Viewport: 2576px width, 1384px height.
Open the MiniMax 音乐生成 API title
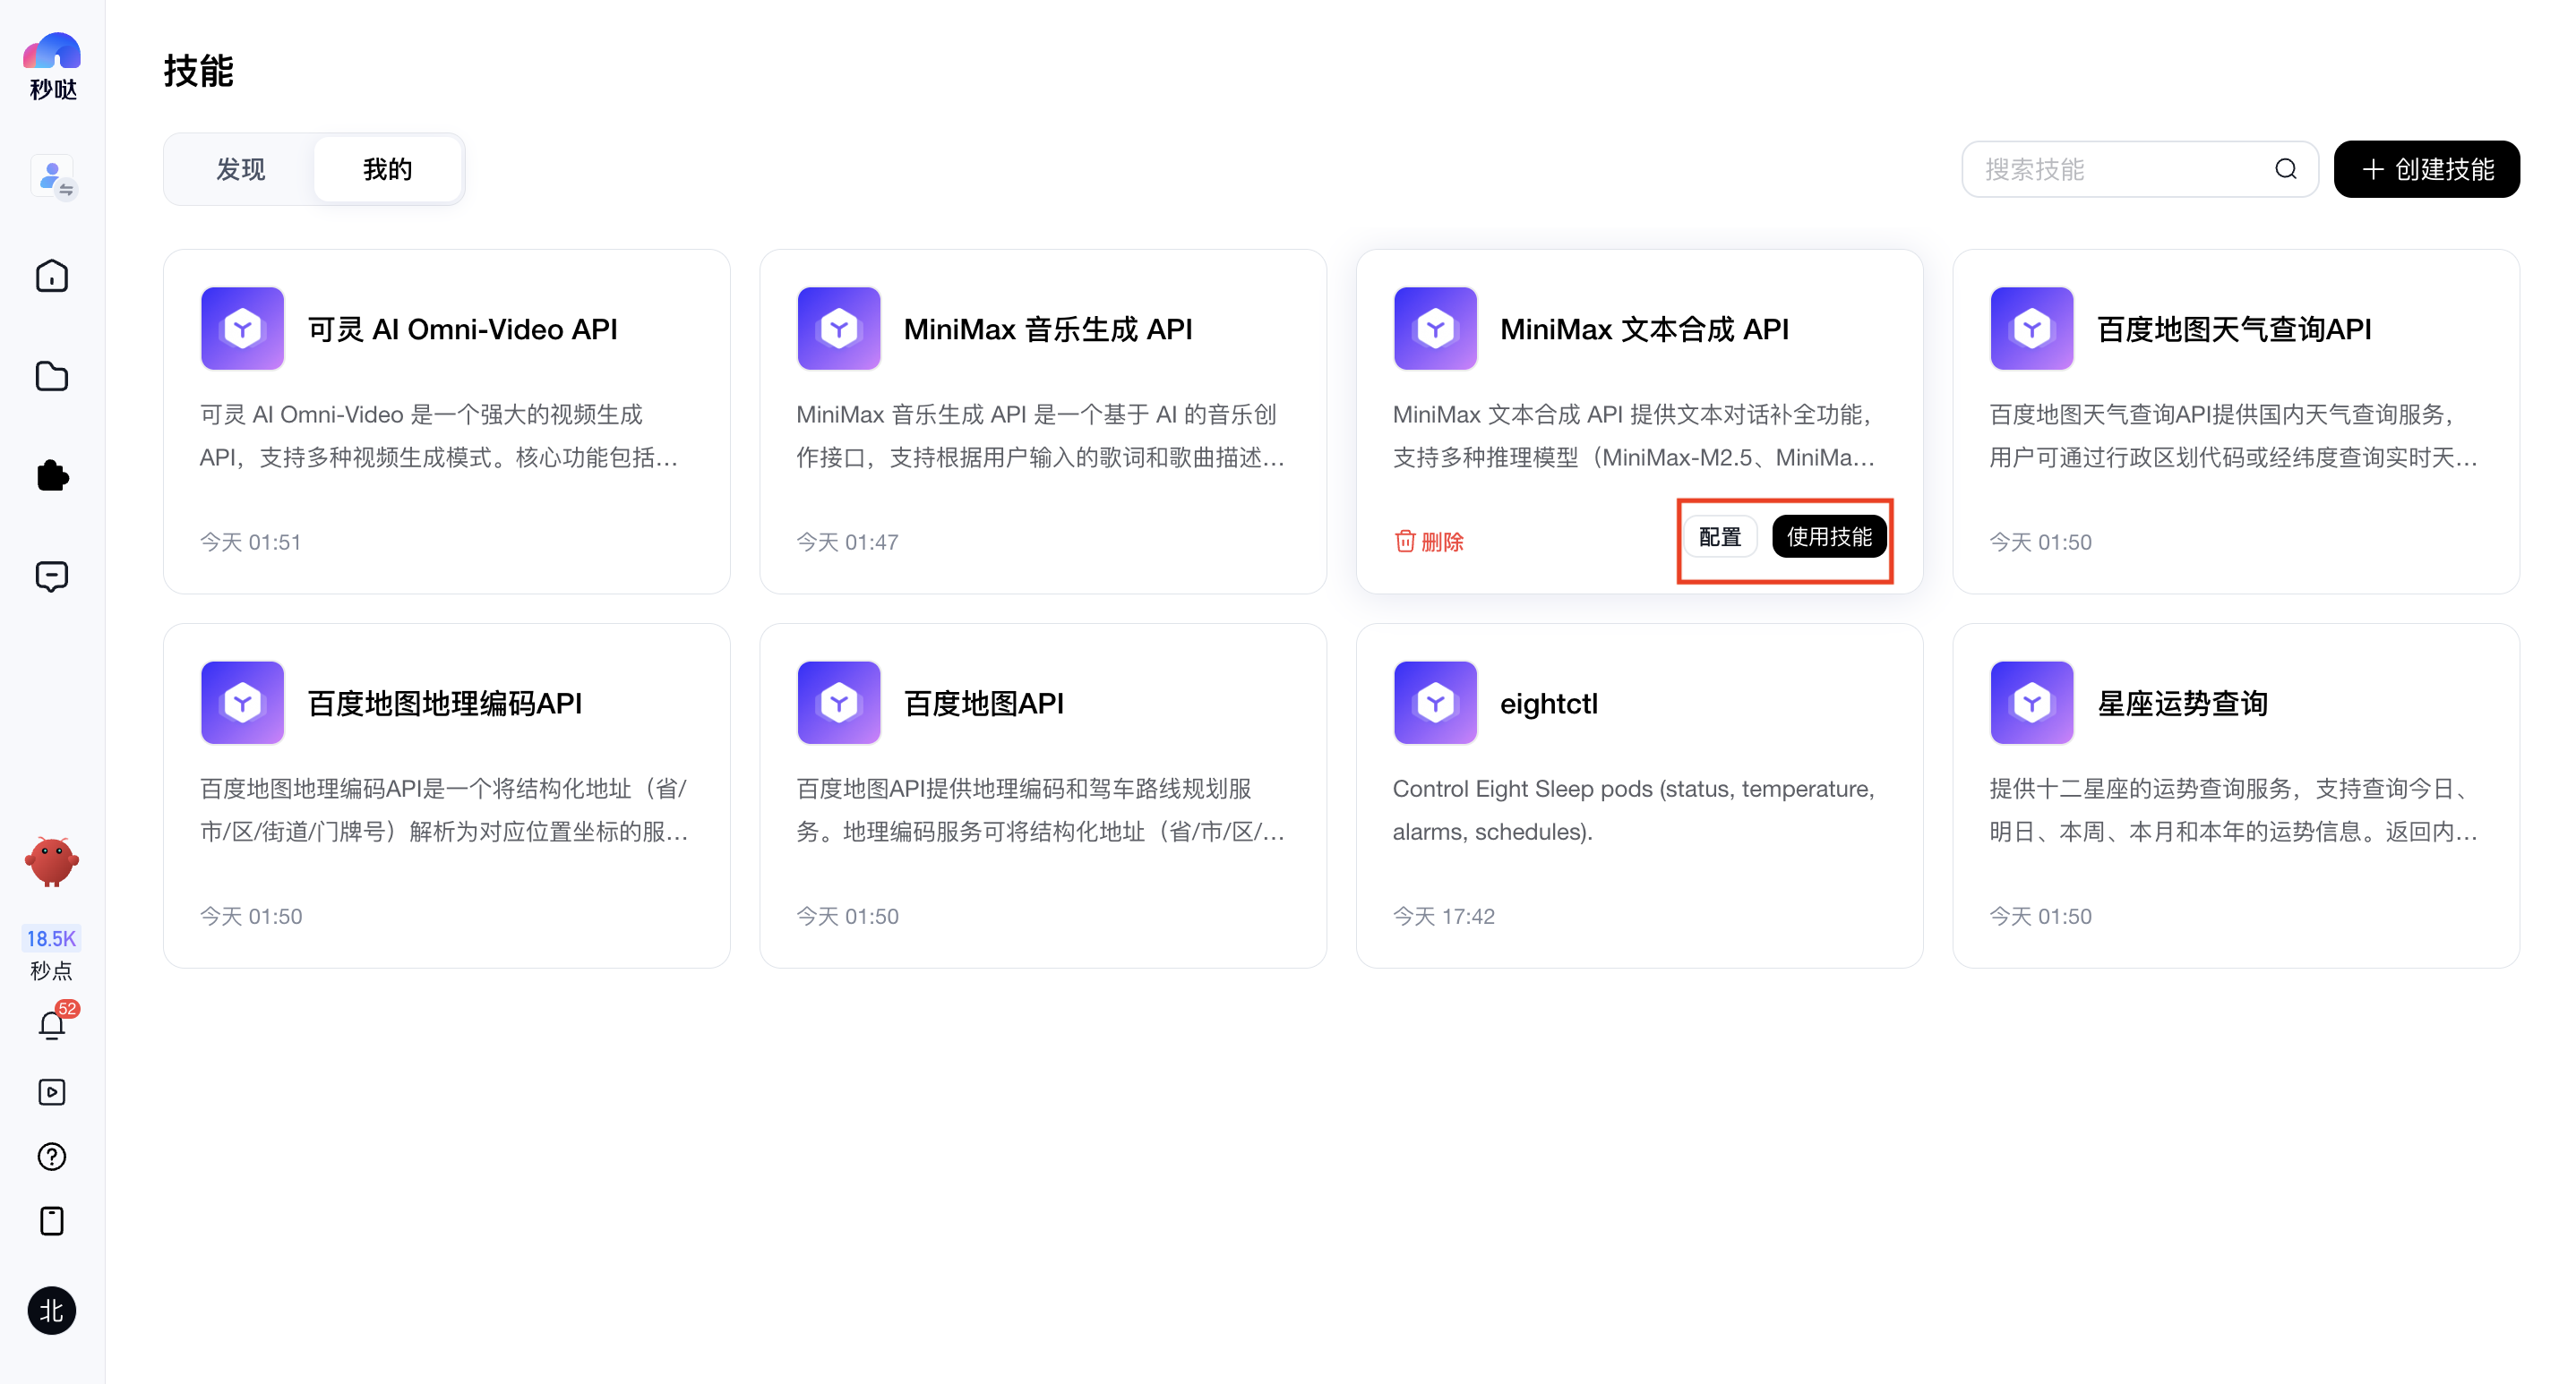coord(1048,329)
